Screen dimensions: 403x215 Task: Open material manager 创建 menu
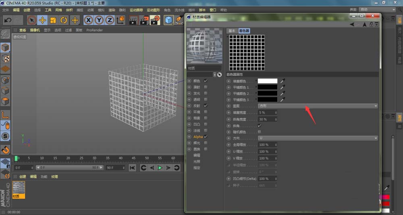[23, 177]
